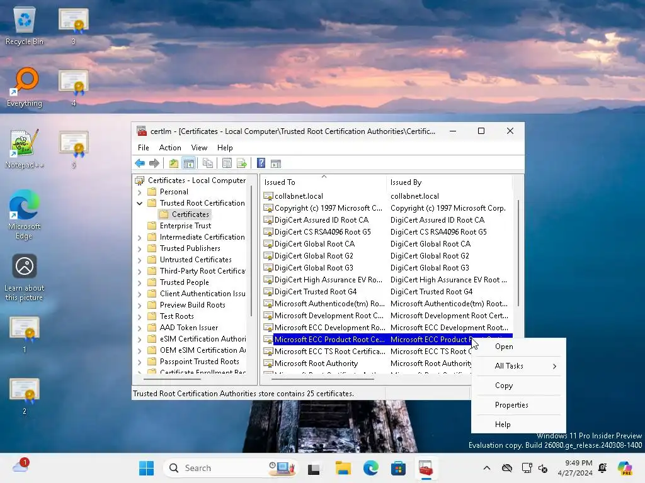The height and width of the screenshot is (483, 645).
Task: Expand the Test Roots node
Action: pyautogui.click(x=139, y=316)
